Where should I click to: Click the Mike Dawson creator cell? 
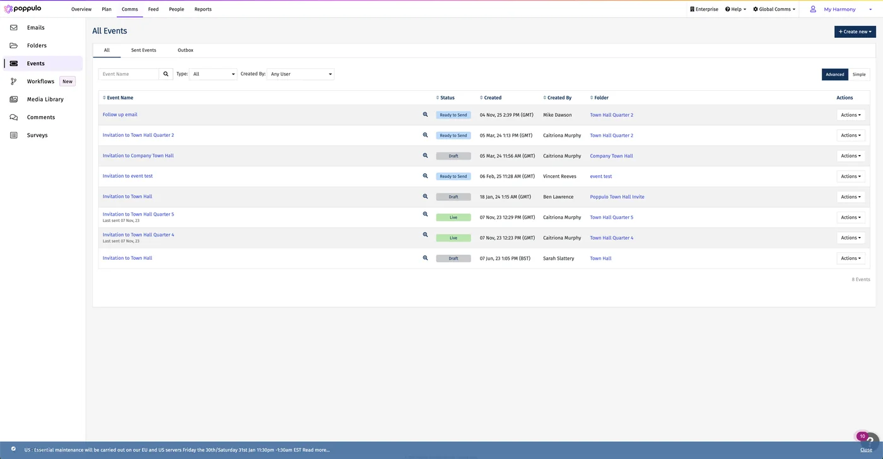557,115
